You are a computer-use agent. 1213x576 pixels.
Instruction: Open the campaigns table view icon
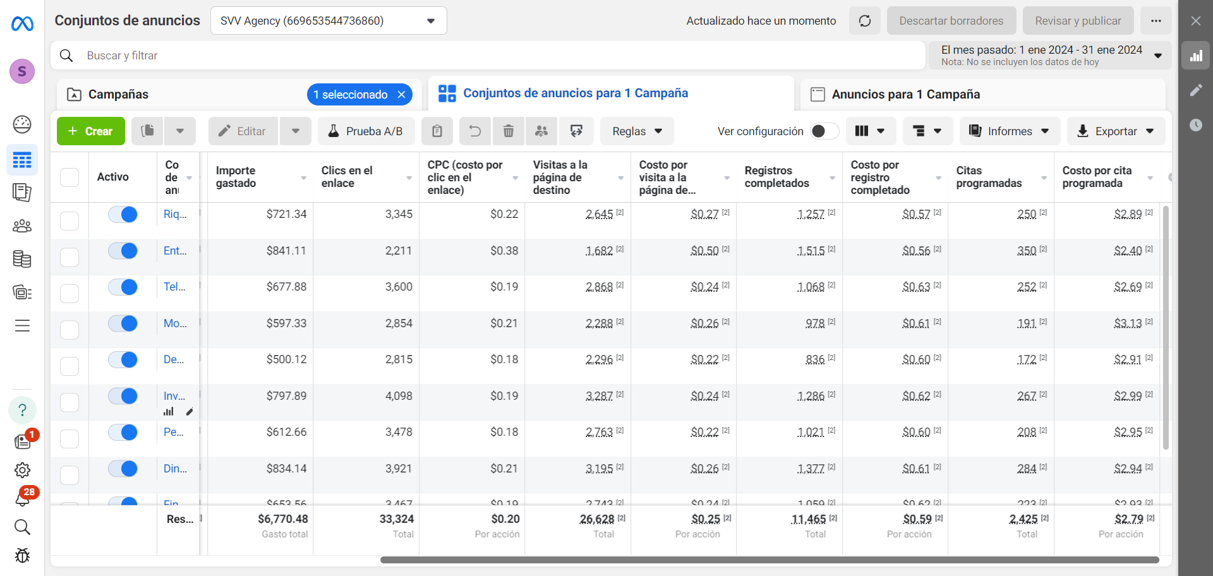pos(22,160)
